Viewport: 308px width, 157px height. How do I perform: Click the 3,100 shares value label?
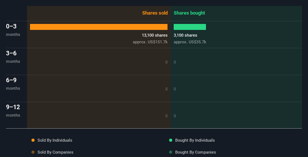[185, 36]
